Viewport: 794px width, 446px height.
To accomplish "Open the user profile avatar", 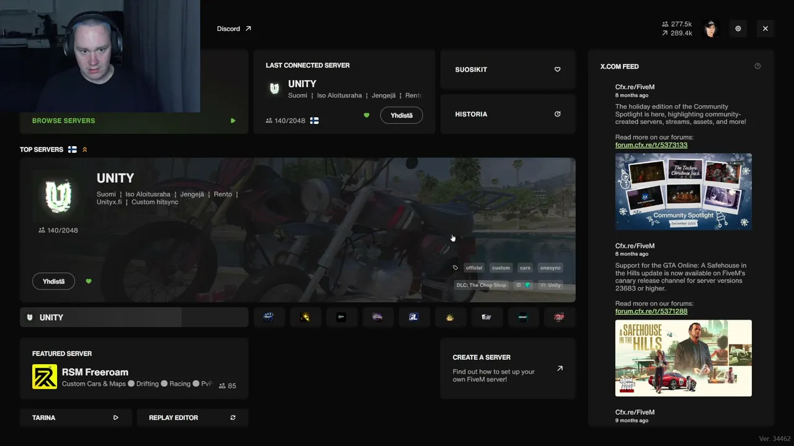I will 711,28.
